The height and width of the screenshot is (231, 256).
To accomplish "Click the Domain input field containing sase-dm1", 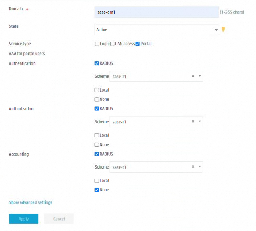I will [x=157, y=12].
